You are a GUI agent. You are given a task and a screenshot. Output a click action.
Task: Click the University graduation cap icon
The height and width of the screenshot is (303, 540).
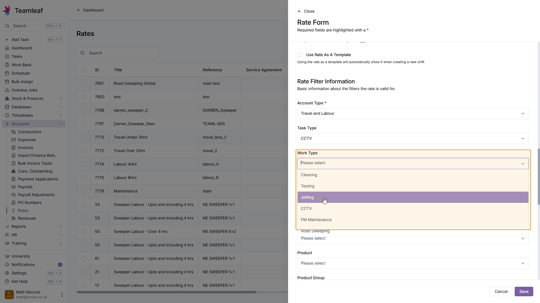coord(7,256)
